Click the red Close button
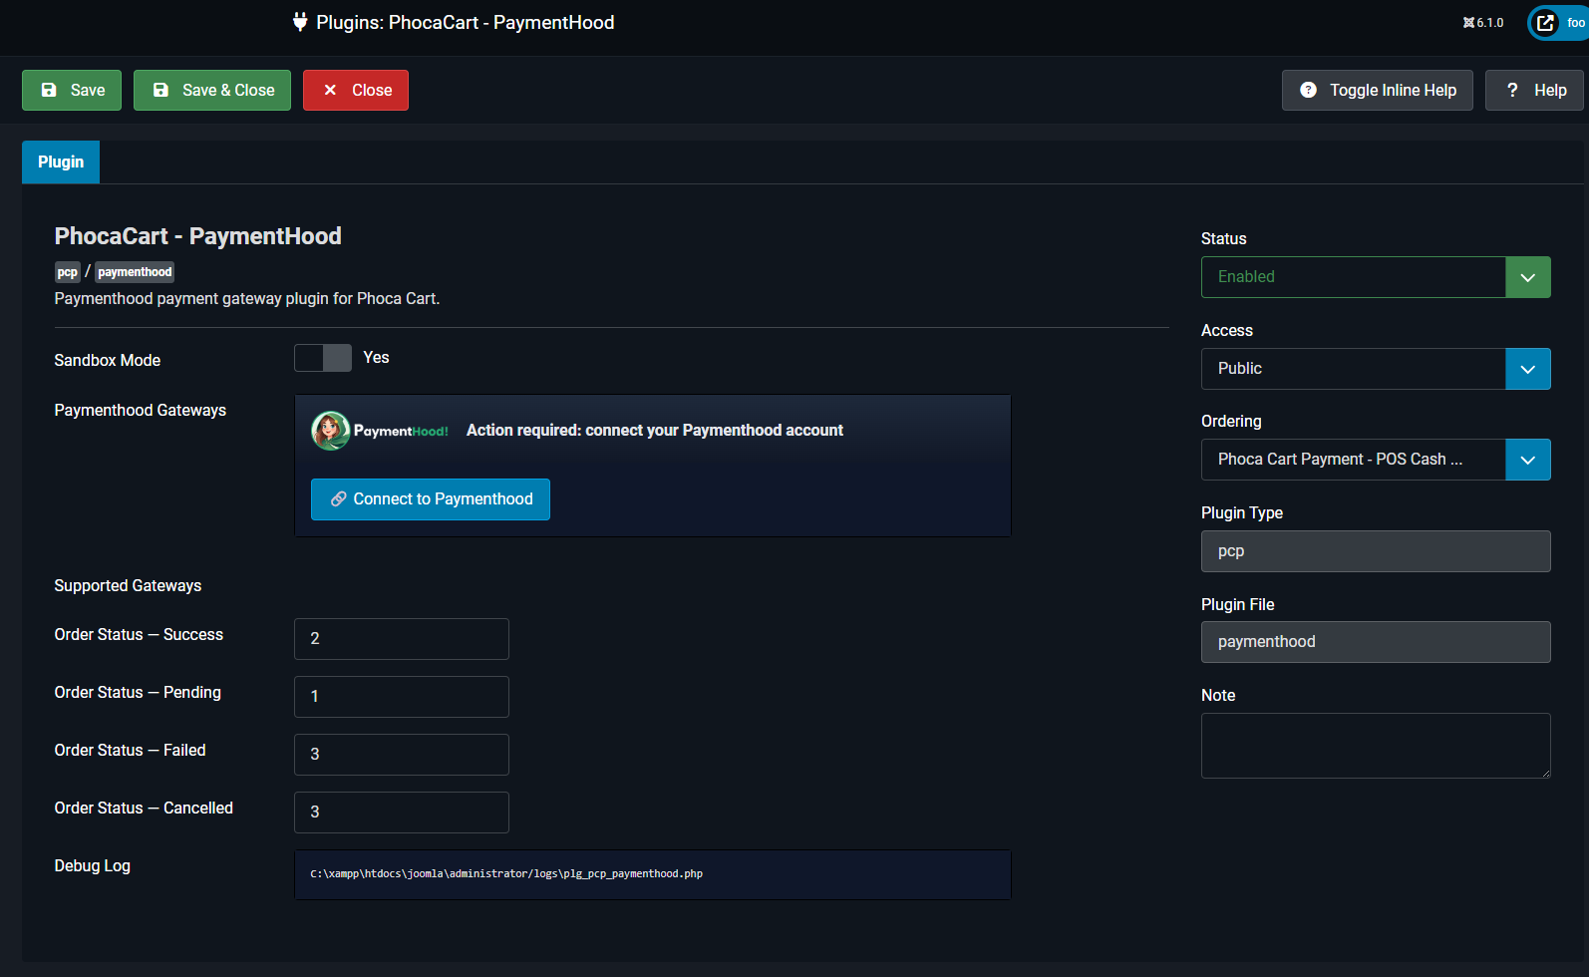 pyautogui.click(x=356, y=90)
